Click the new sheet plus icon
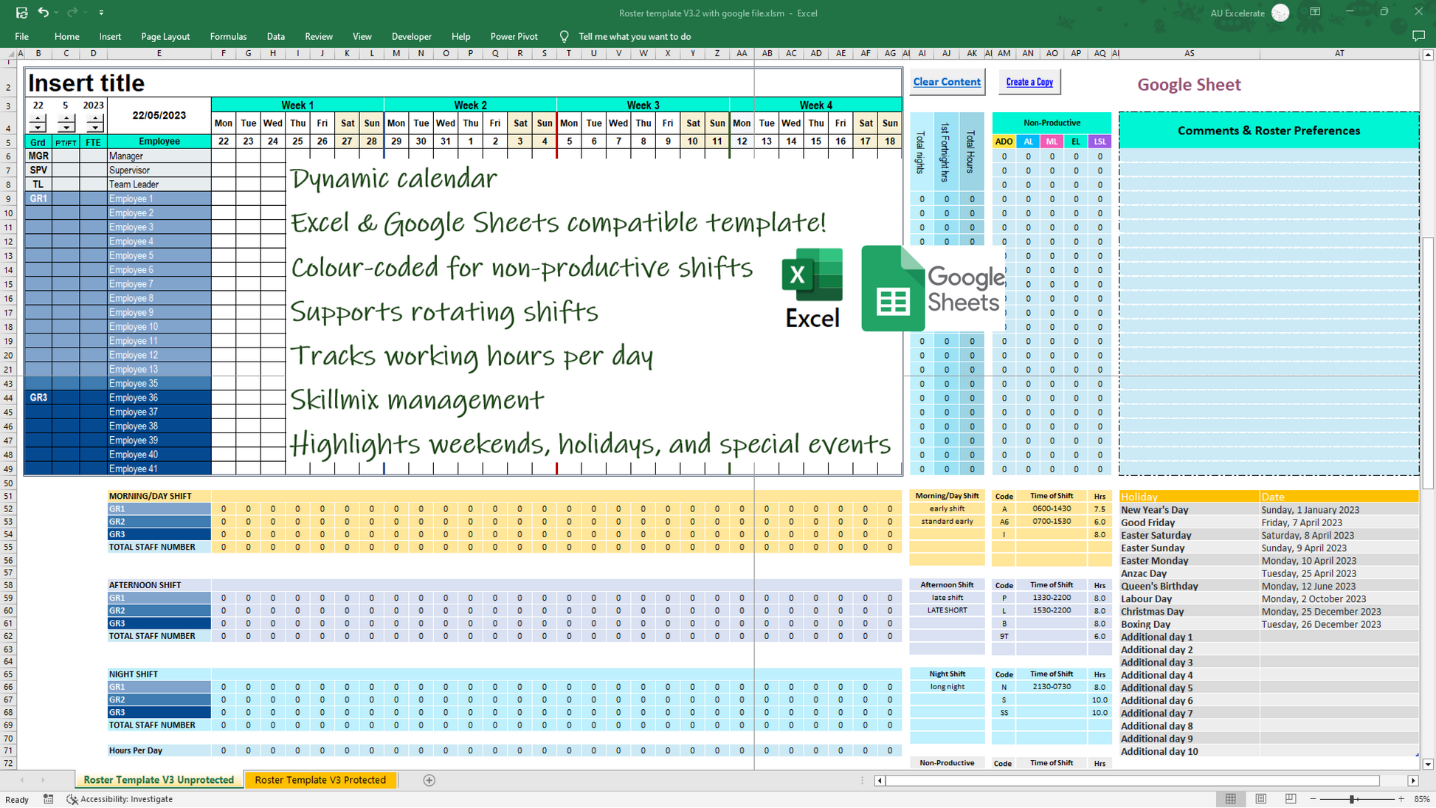 tap(429, 780)
